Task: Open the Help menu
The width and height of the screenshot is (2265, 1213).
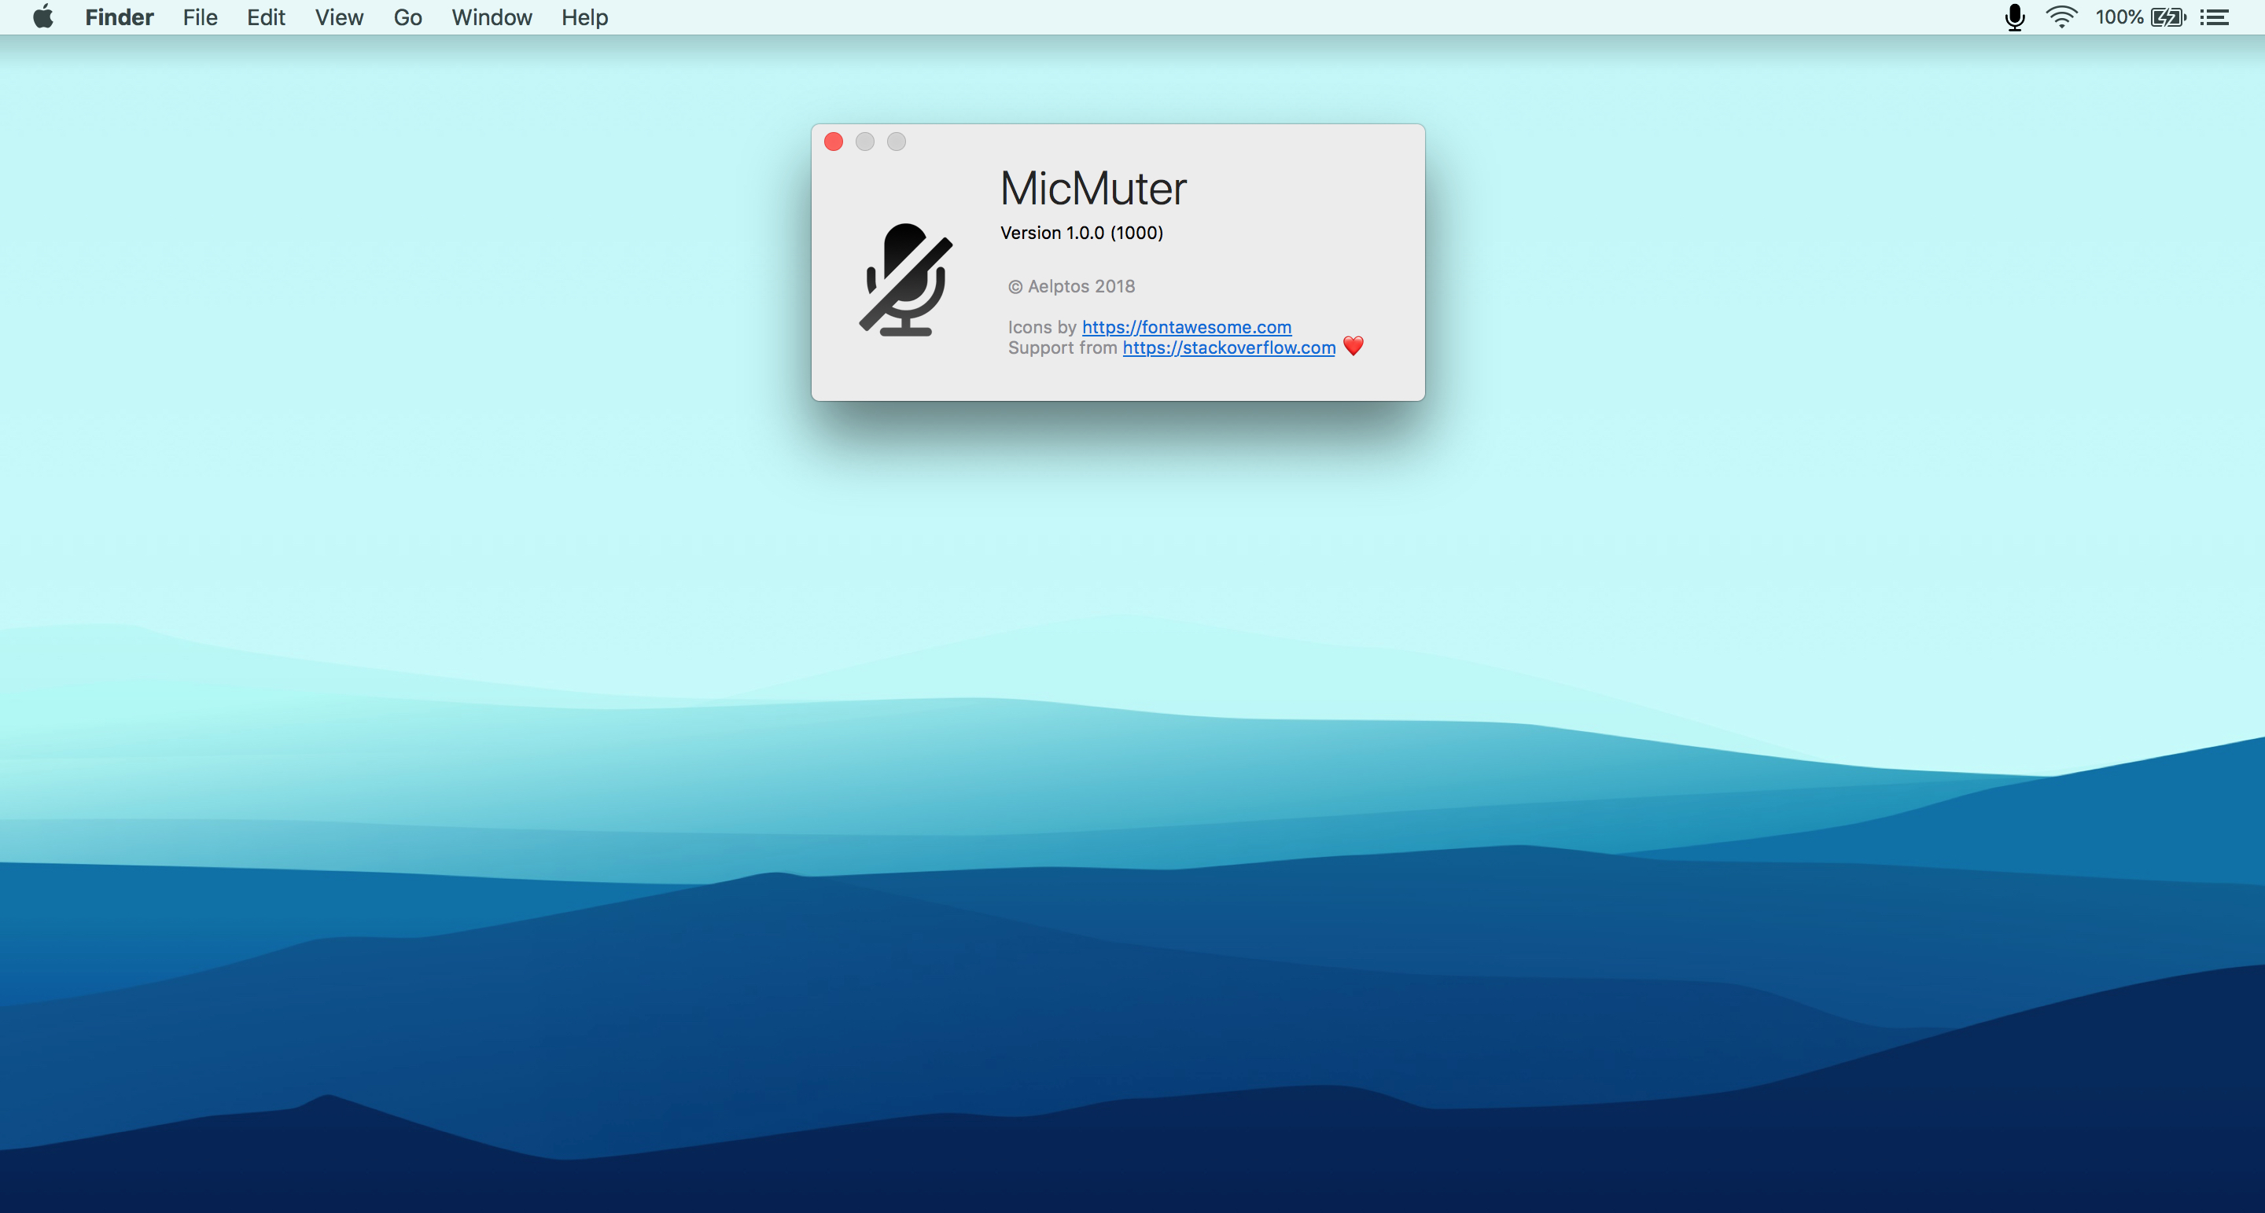Action: (584, 17)
